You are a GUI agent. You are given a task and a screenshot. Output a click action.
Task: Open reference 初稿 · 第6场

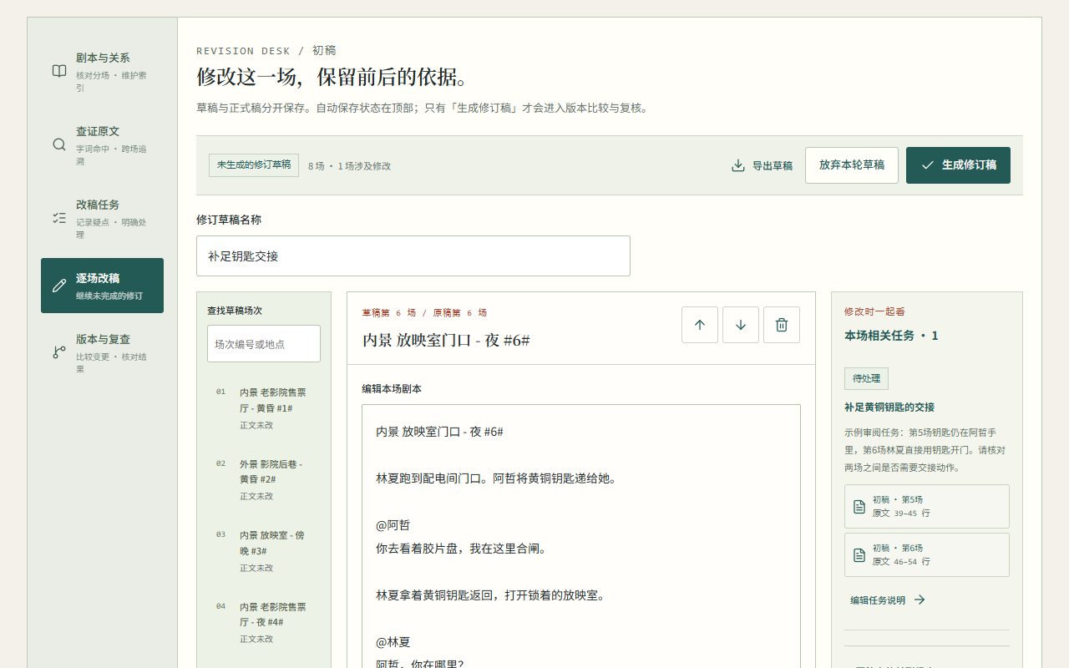(x=927, y=554)
